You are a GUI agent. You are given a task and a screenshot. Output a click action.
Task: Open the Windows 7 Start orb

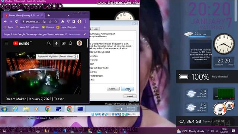pos(4,109)
